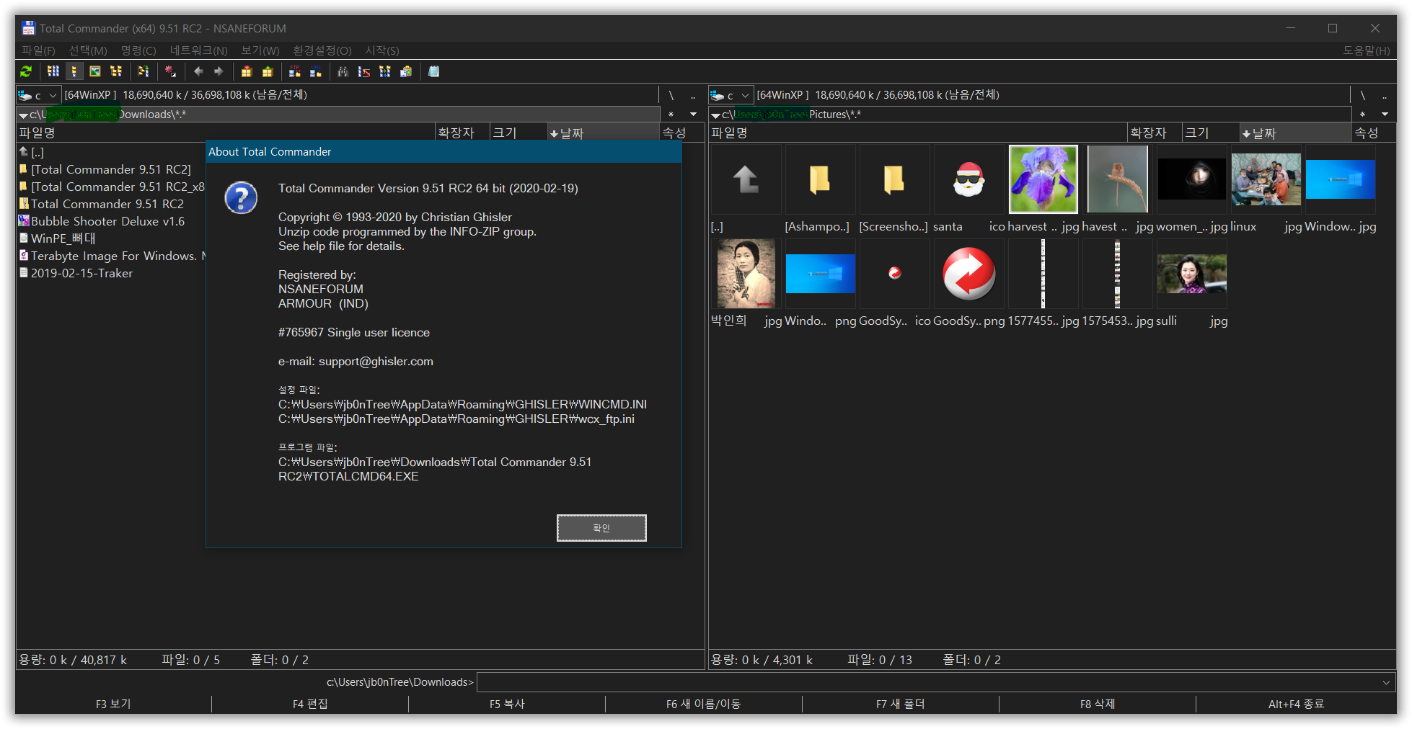The width and height of the screenshot is (1412, 729).
Task: Click Alt+F4 종료 exit button
Action: click(x=1296, y=704)
